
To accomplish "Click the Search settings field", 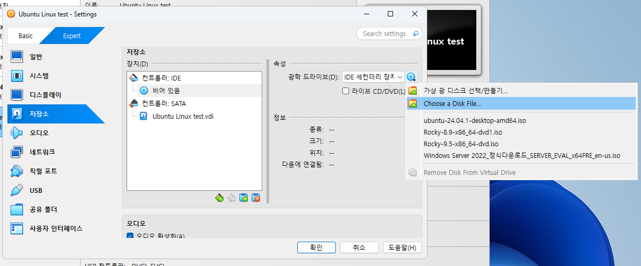I will pyautogui.click(x=389, y=33).
